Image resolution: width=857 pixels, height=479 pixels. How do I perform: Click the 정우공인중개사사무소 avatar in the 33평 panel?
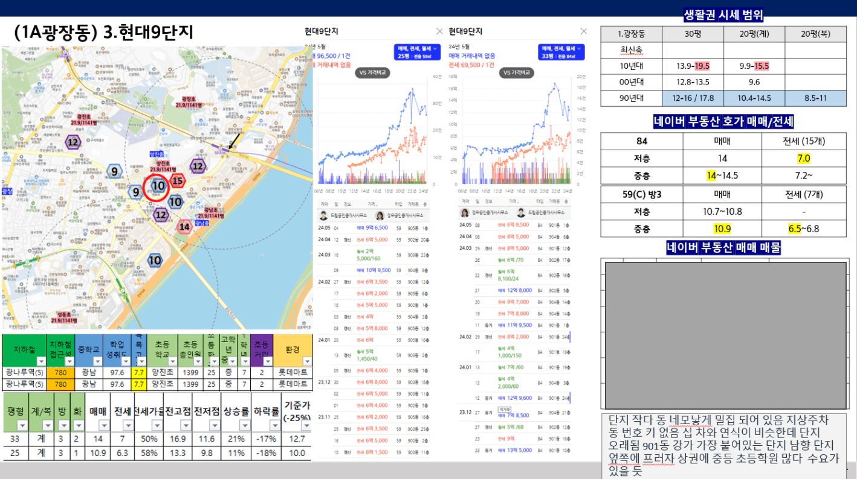tap(466, 213)
